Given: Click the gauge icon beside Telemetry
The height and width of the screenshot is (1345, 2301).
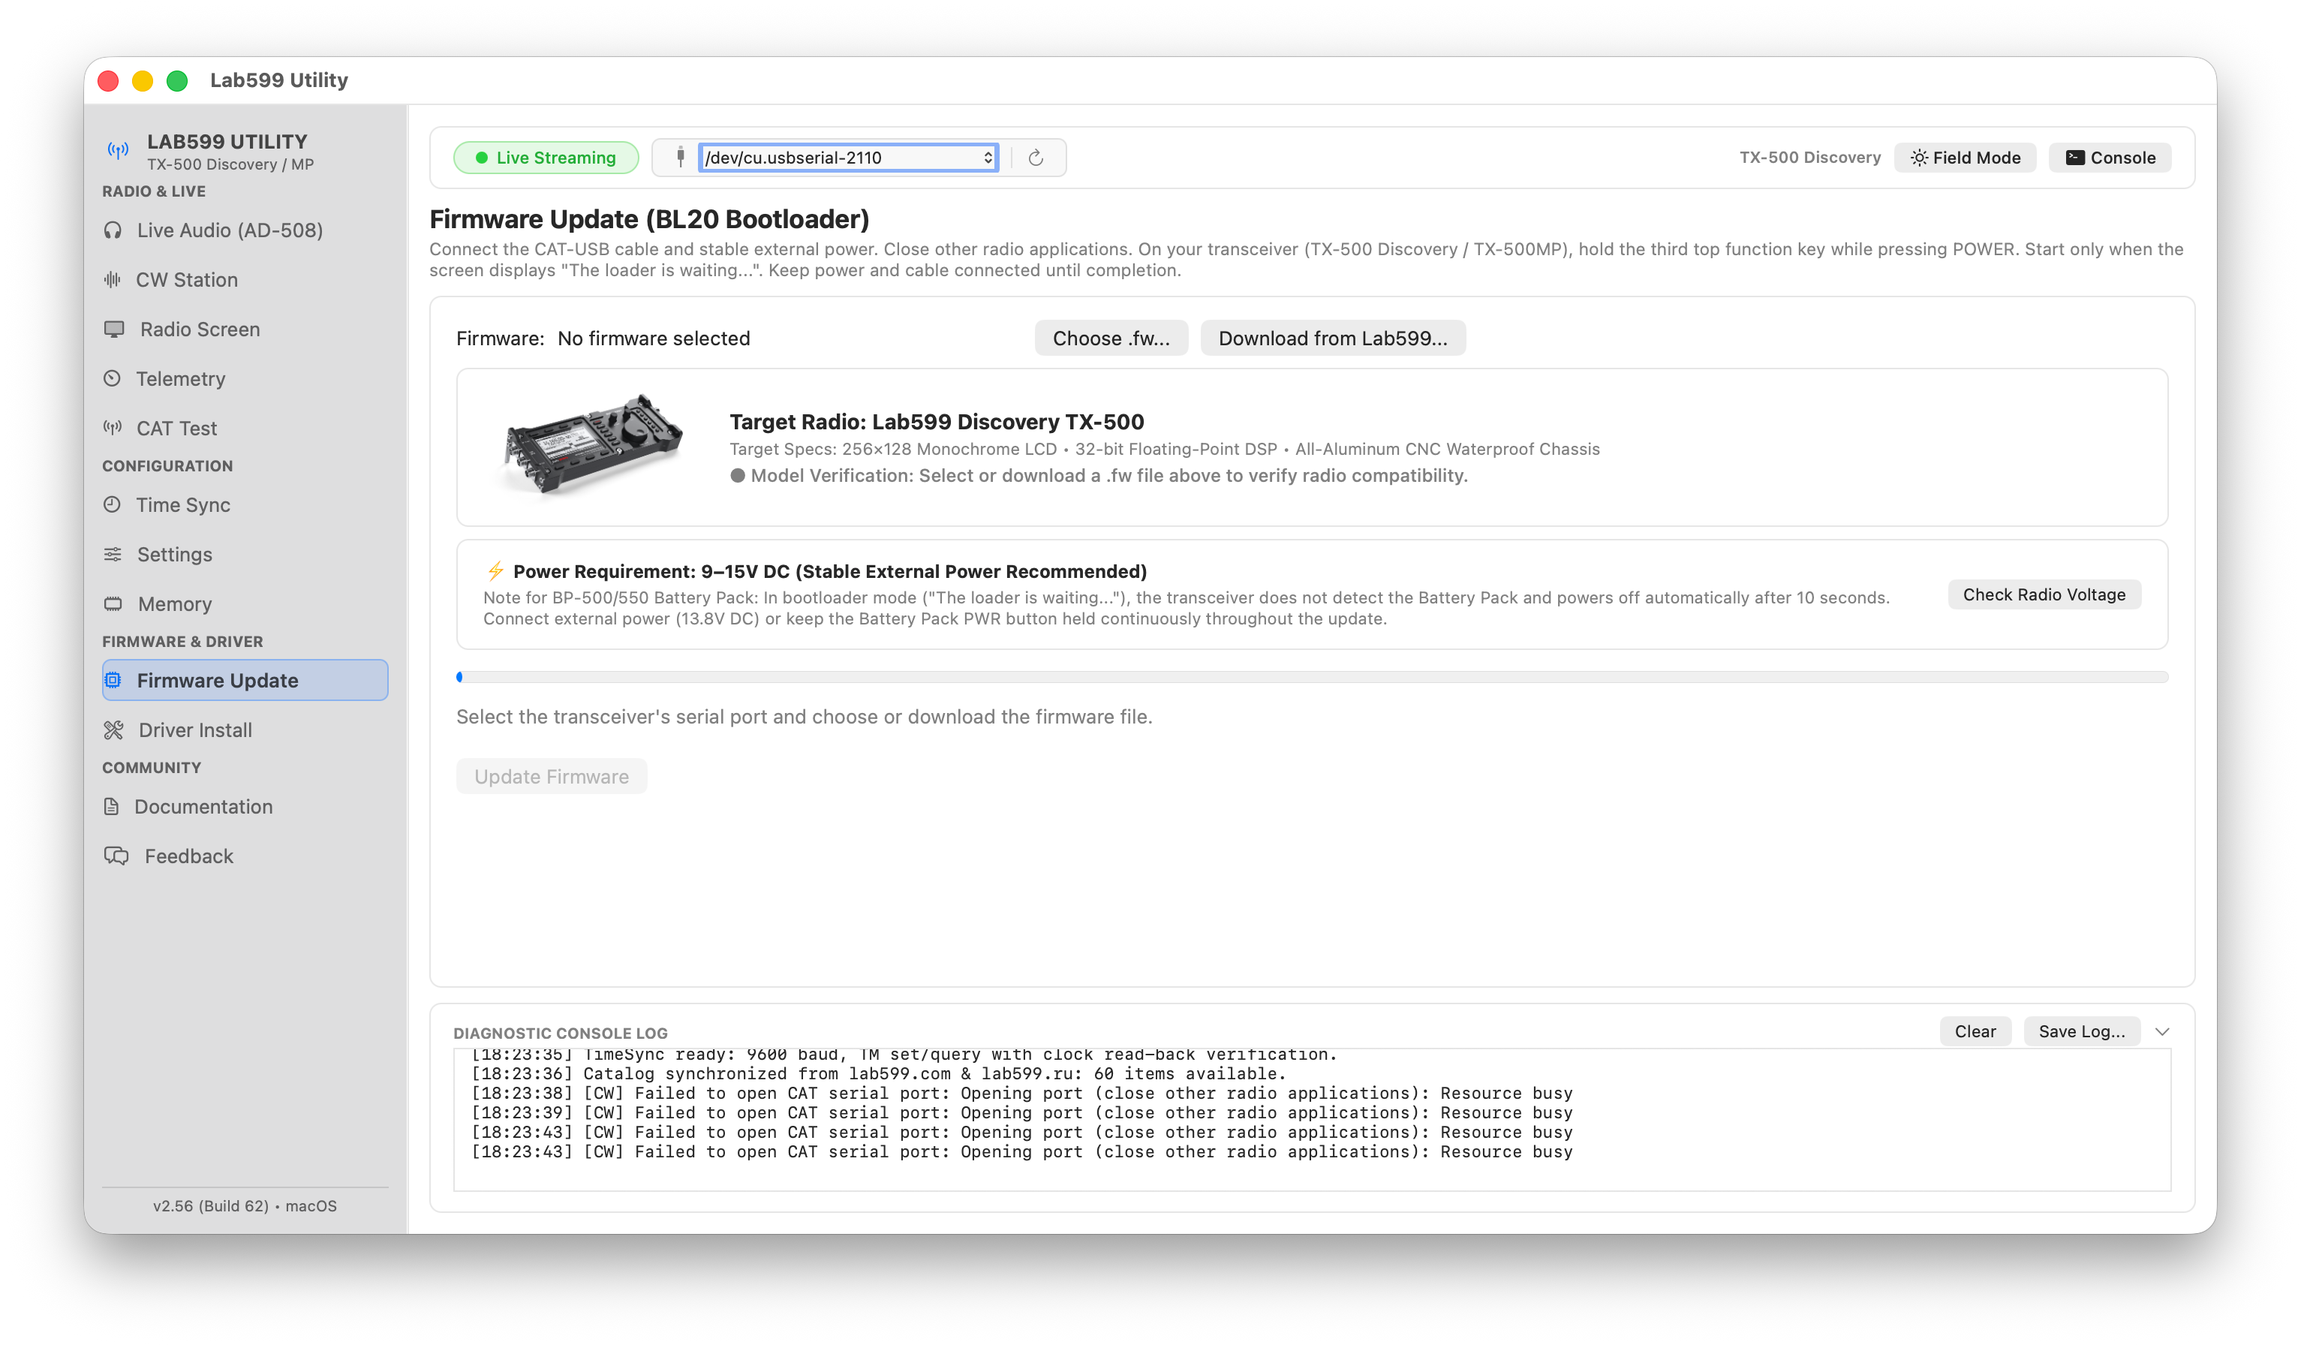Looking at the screenshot, I should click(x=113, y=378).
